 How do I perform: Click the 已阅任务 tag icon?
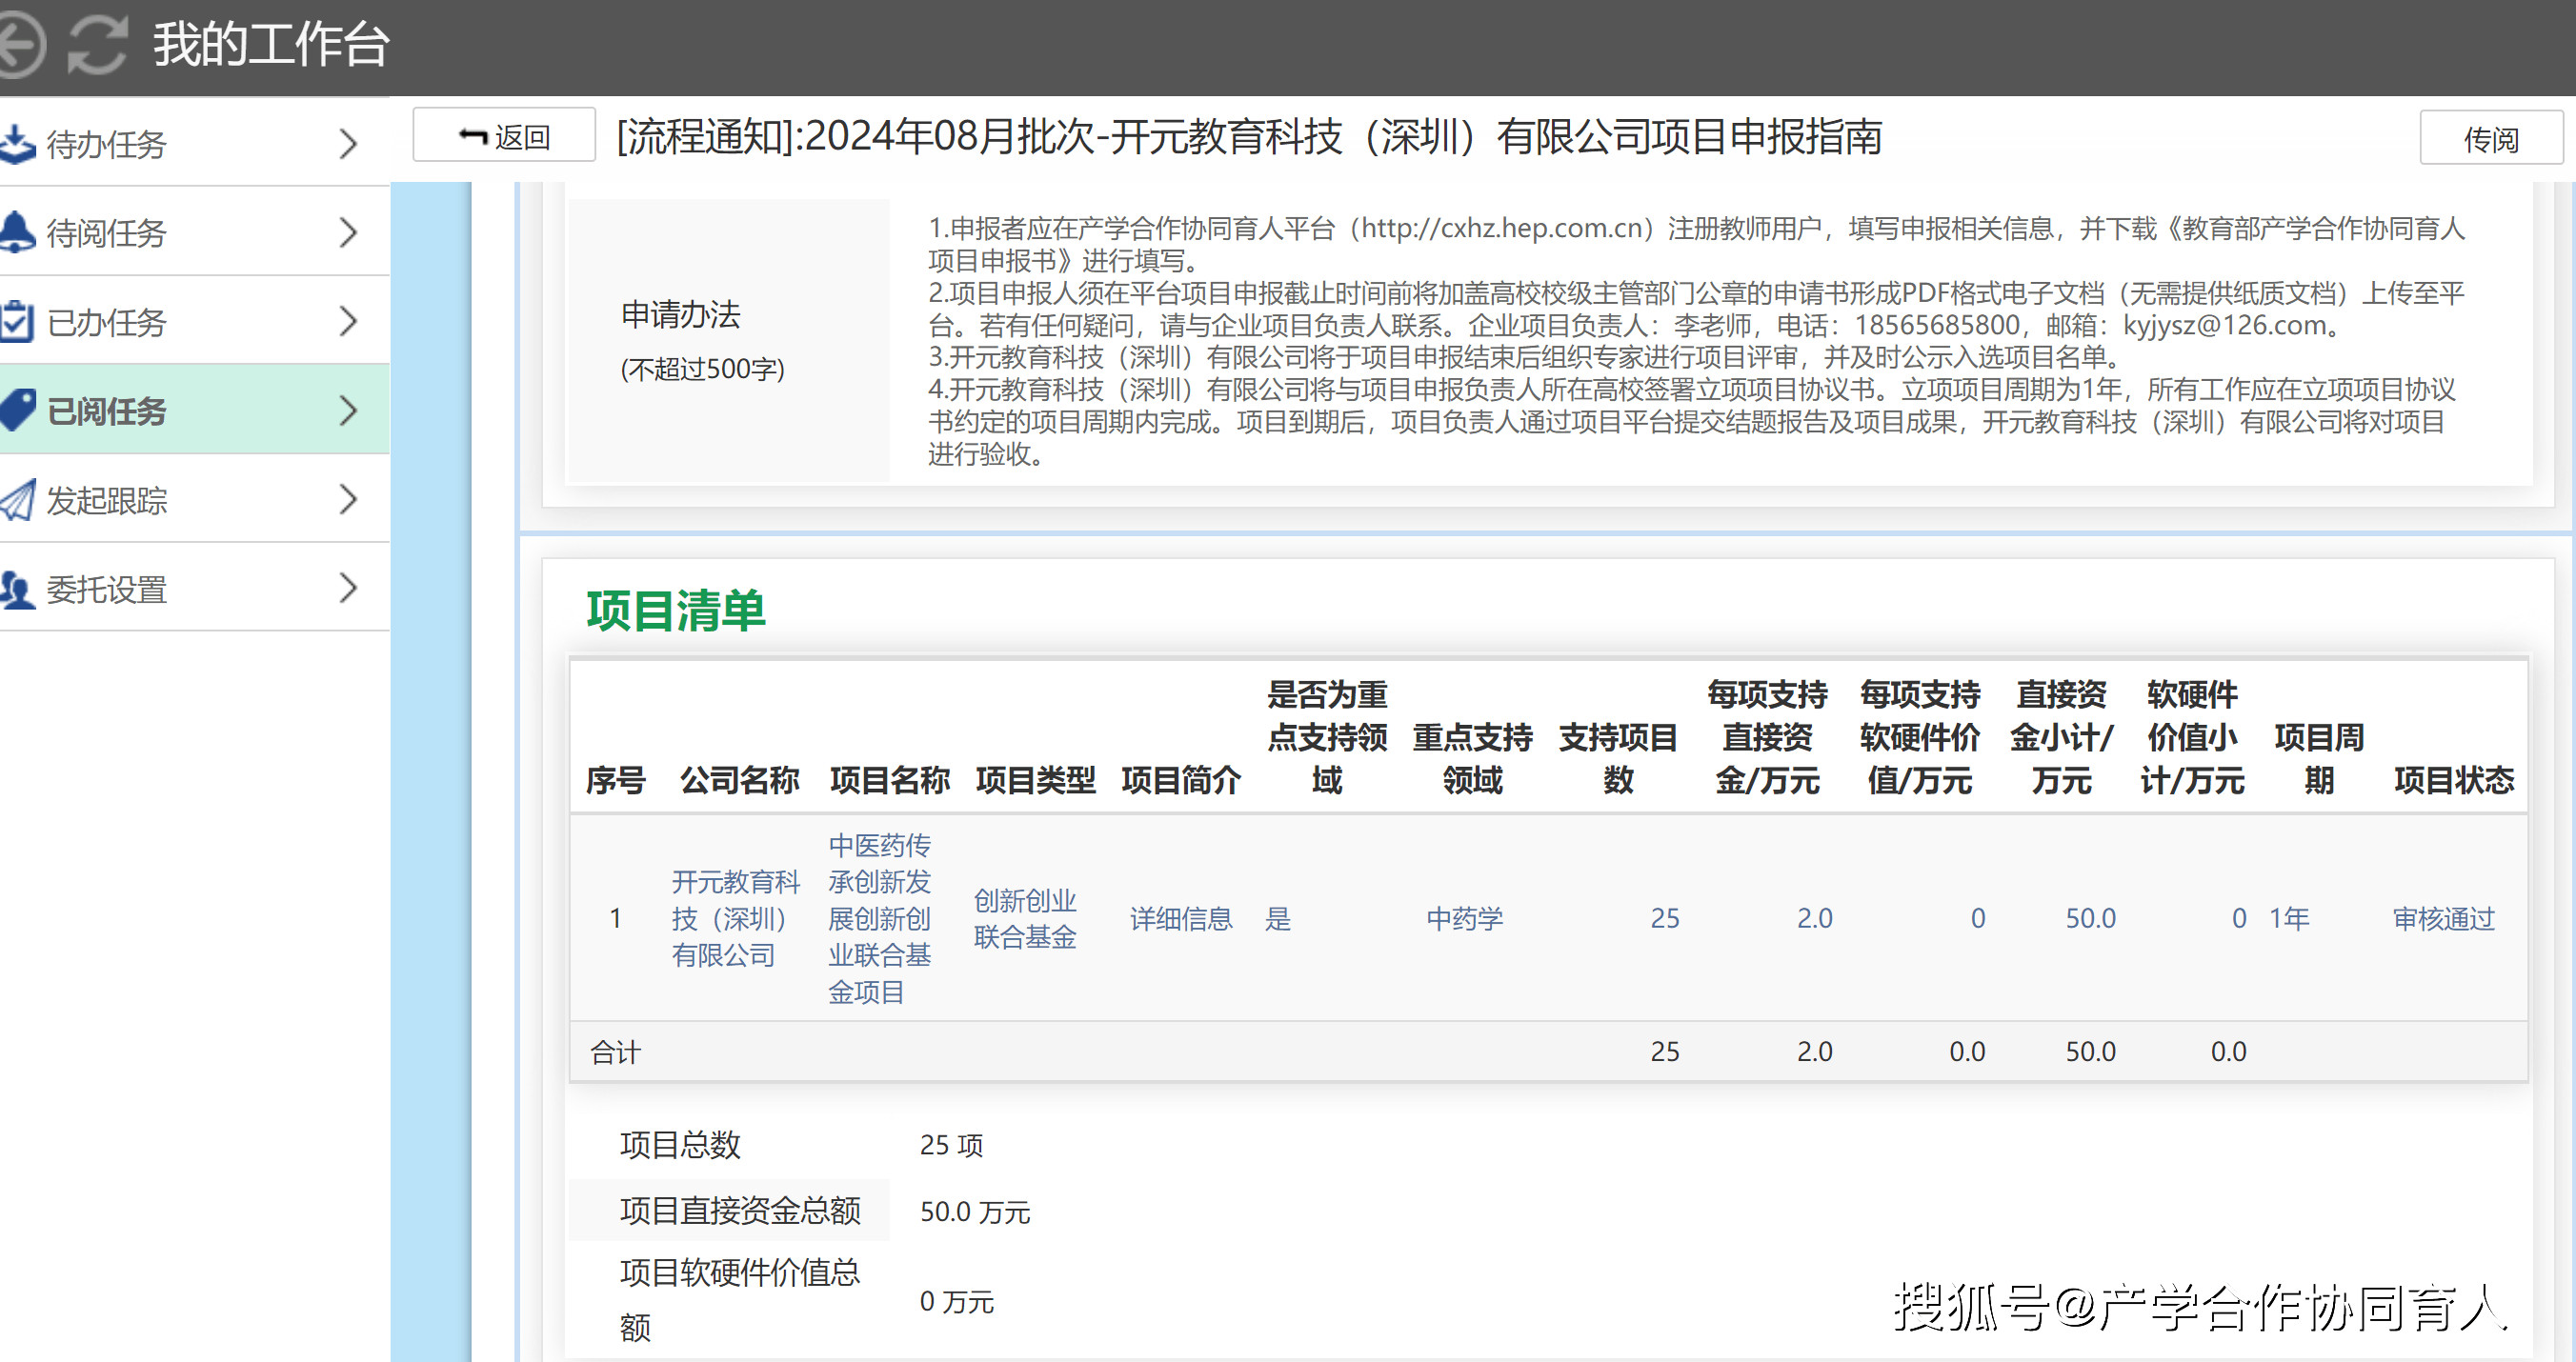17,410
